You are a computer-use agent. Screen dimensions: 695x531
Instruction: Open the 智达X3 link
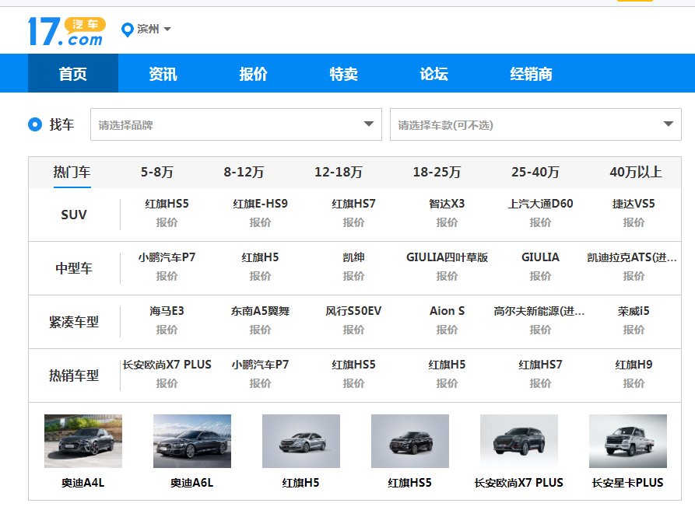[x=447, y=204]
